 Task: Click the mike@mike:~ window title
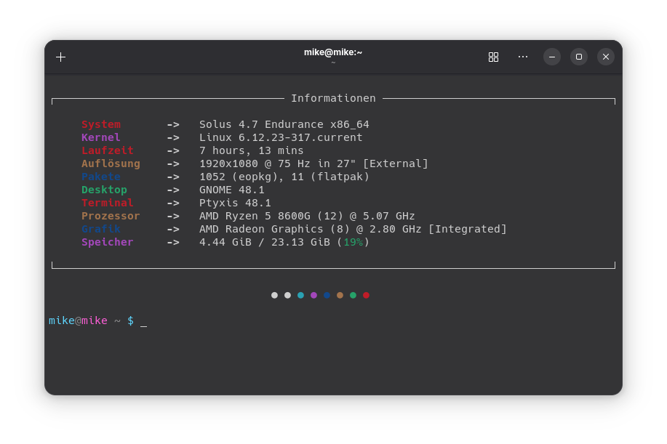click(333, 52)
